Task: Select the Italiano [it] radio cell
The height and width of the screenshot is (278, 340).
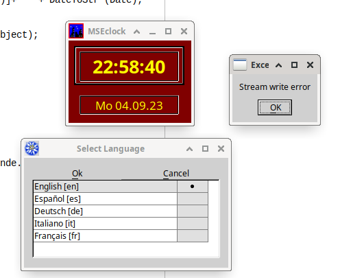Action: (x=193, y=224)
